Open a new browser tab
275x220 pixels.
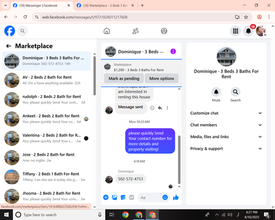pyautogui.click(x=142, y=5)
